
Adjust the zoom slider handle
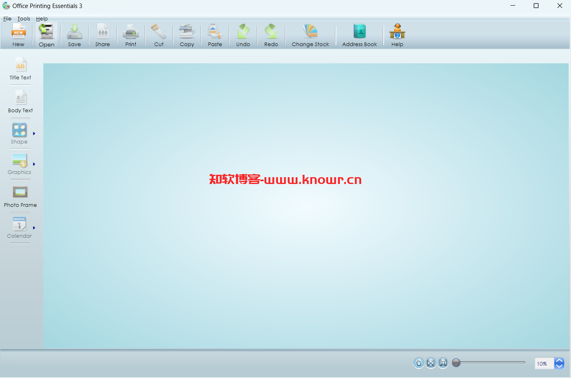click(456, 363)
